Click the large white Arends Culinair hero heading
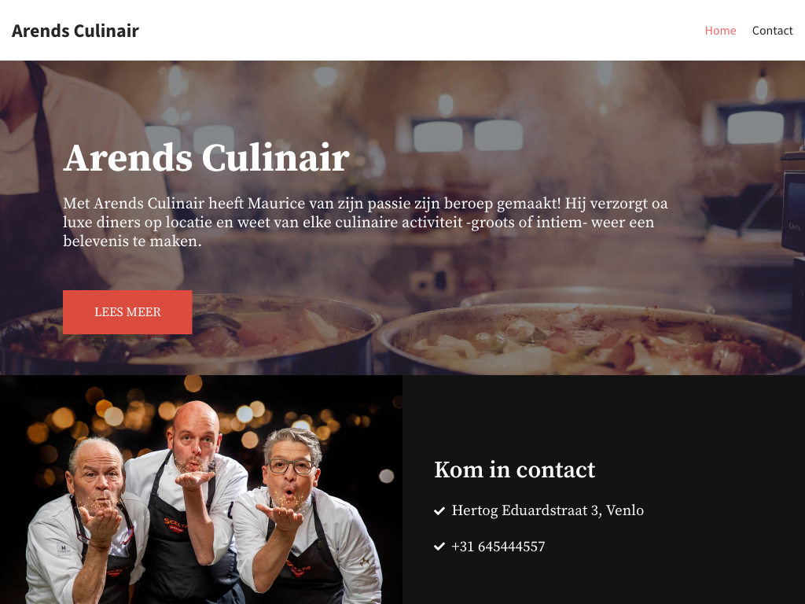Viewport: 805px width, 604px height. coord(207,157)
